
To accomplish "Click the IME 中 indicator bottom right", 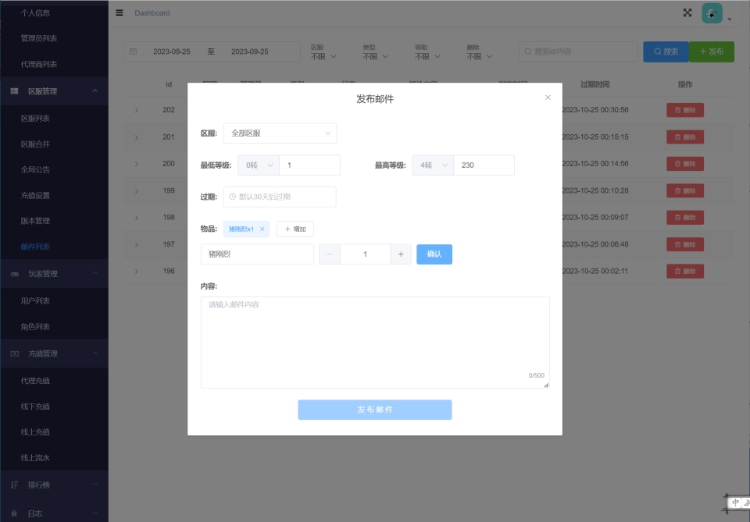I will pos(735,502).
